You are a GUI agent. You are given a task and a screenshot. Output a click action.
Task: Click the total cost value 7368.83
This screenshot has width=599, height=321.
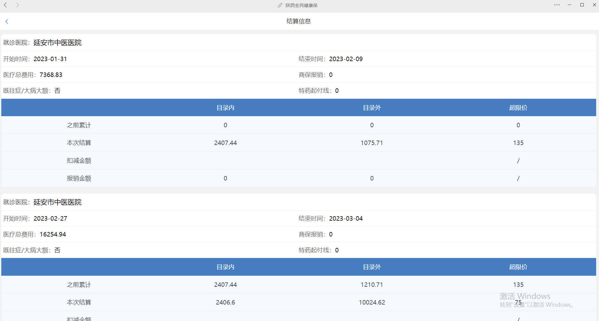pyautogui.click(x=51, y=75)
